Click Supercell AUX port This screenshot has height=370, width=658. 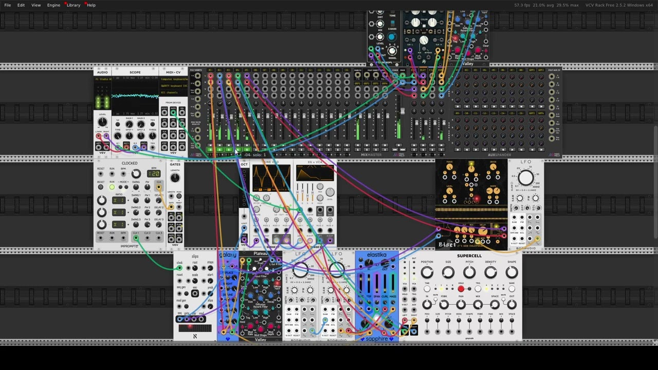pyautogui.click(x=414, y=310)
